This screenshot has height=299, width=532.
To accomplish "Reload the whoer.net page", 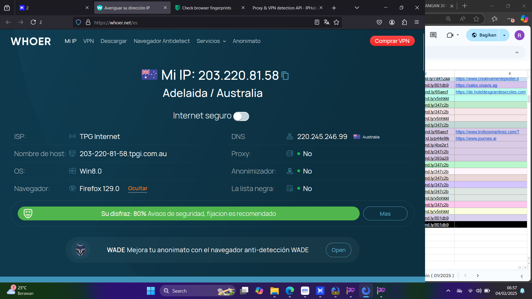I will click(33, 22).
